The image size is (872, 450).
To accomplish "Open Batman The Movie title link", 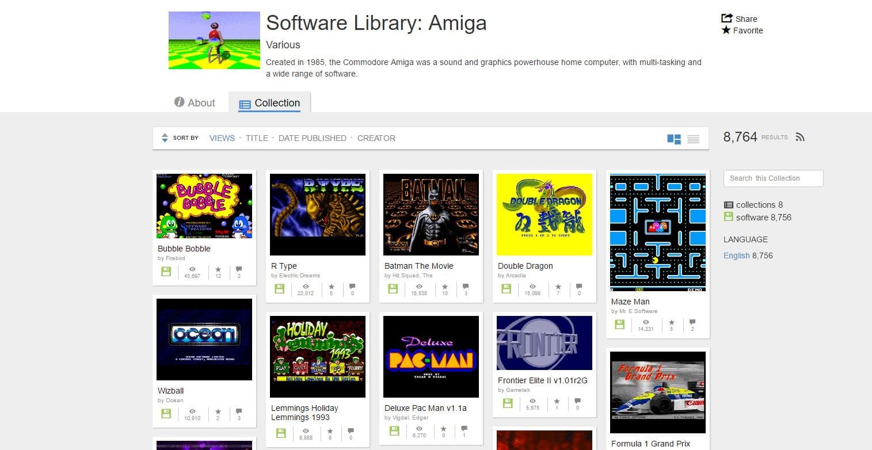I will pos(419,266).
